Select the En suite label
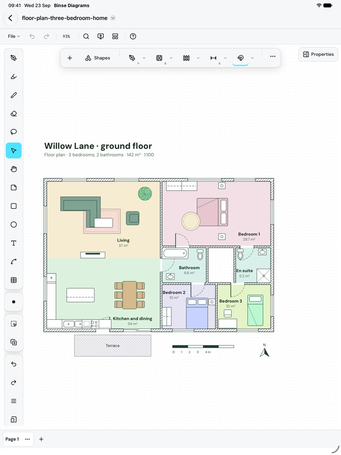341x455 pixels. (x=244, y=270)
